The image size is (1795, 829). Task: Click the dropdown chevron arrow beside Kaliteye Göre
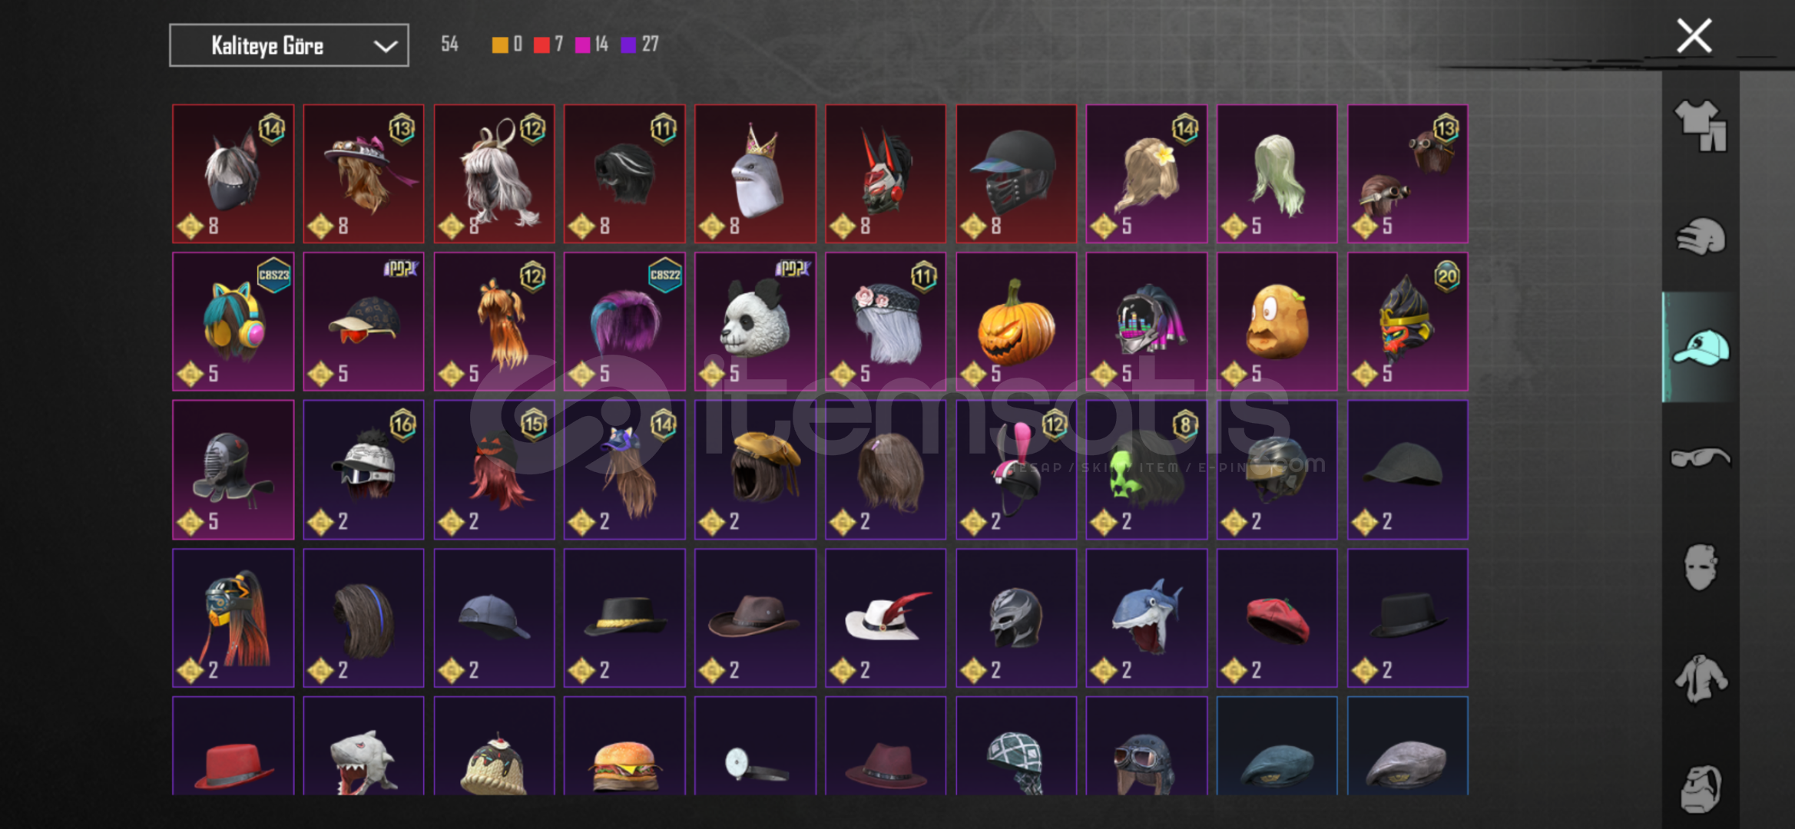point(385,46)
